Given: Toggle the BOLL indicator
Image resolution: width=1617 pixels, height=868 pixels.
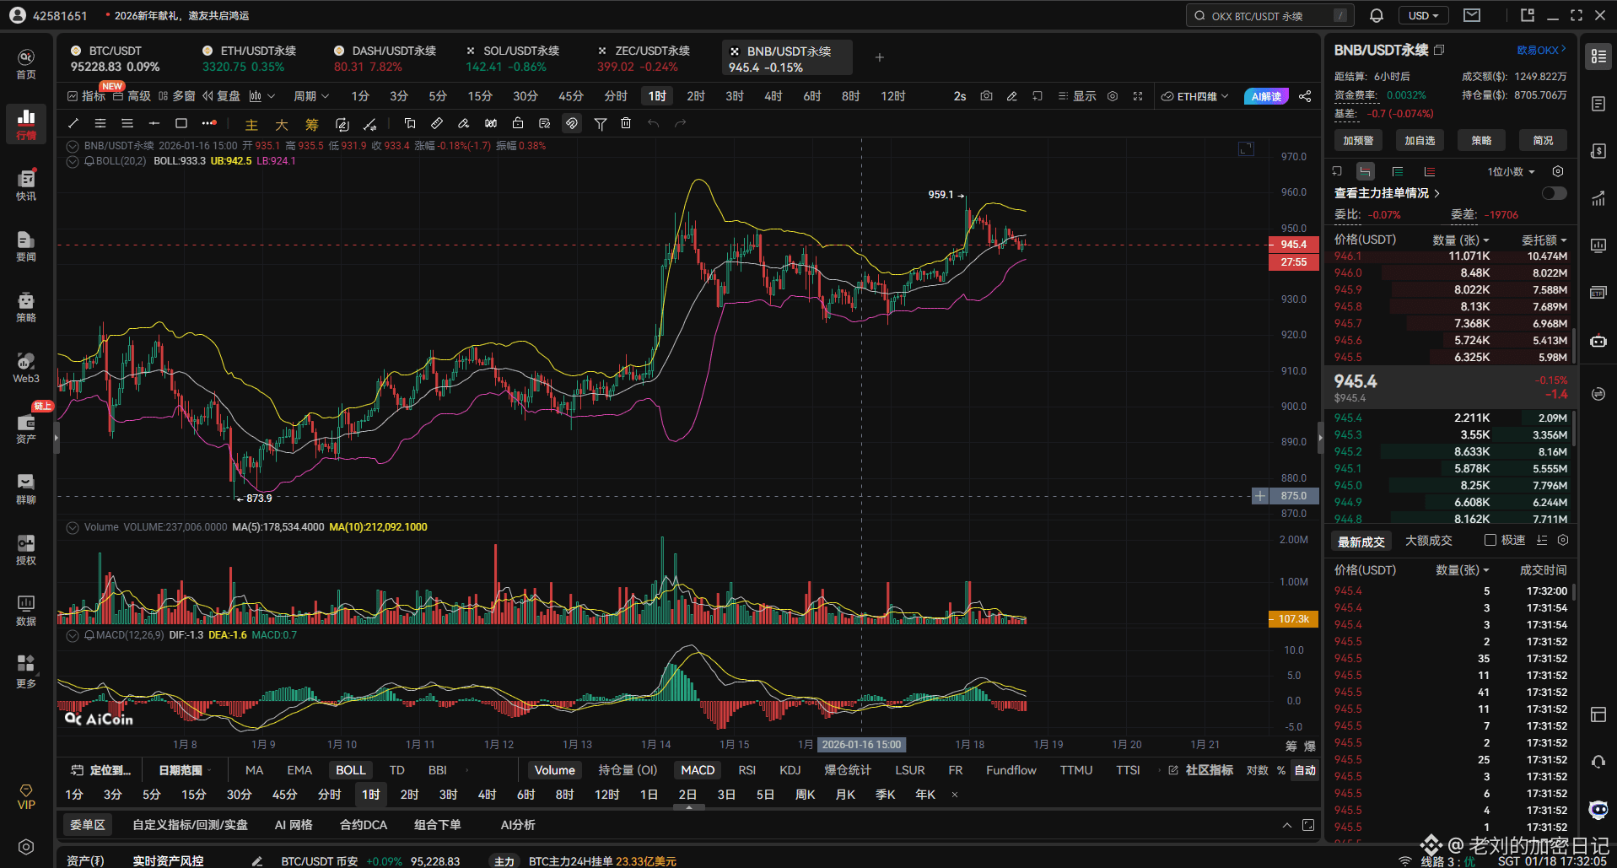Looking at the screenshot, I should [x=351, y=770].
